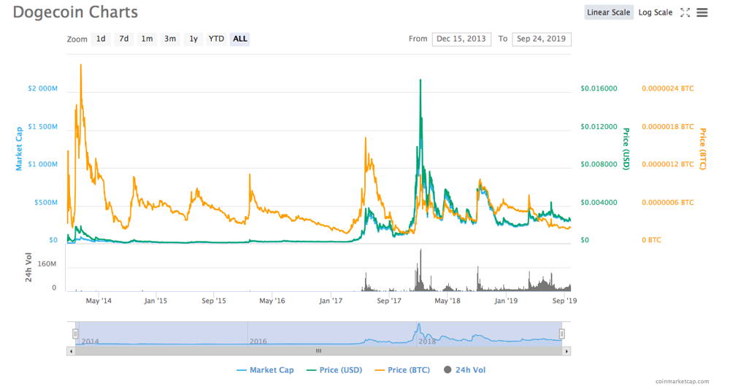The height and width of the screenshot is (389, 730).
Task: Click the navigator scrollbar grip
Action: click(318, 351)
